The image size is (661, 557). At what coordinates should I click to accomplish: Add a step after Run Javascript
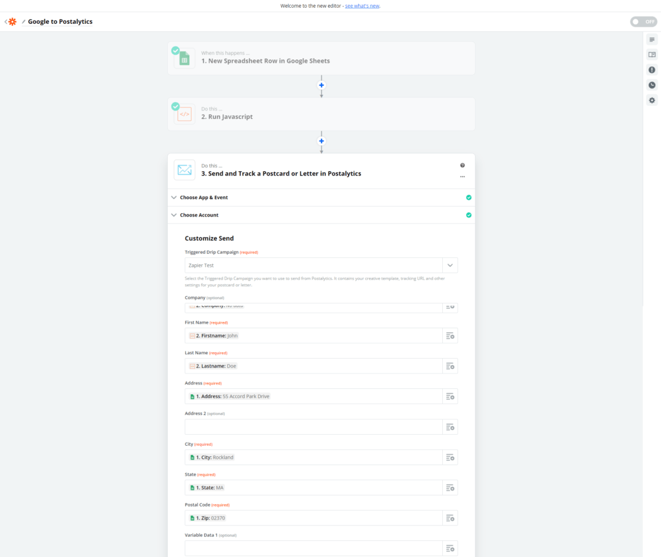point(321,141)
